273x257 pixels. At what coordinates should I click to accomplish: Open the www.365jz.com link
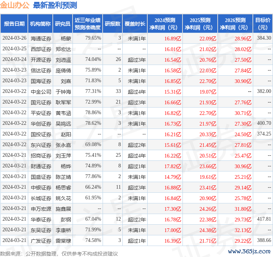(x=249, y=251)
